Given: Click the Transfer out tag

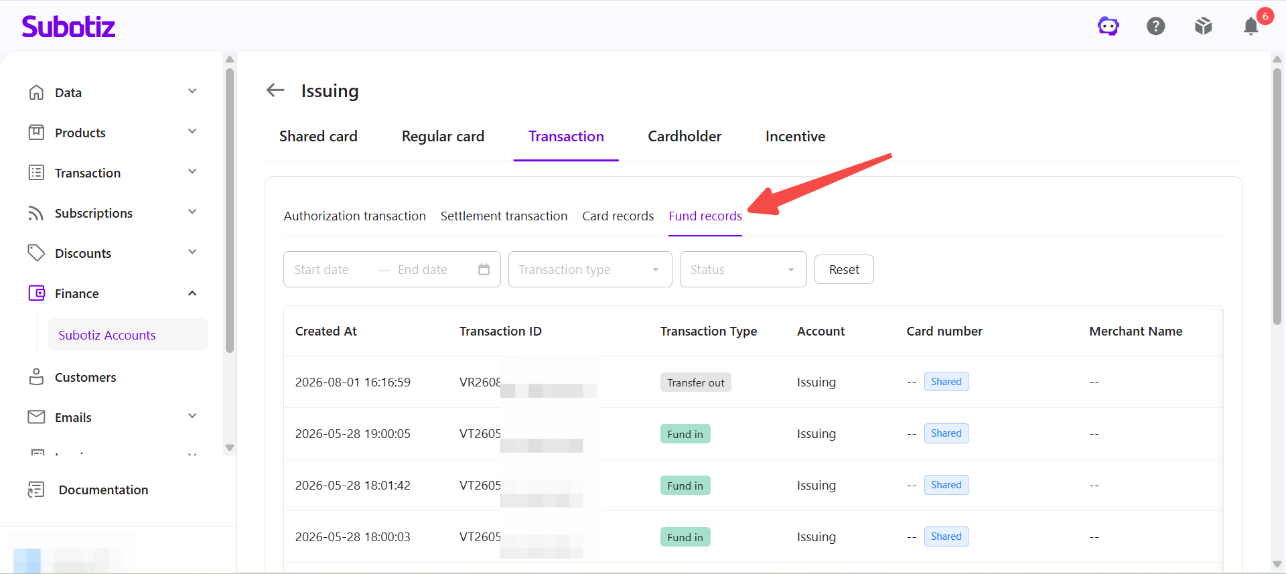Looking at the screenshot, I should [696, 382].
